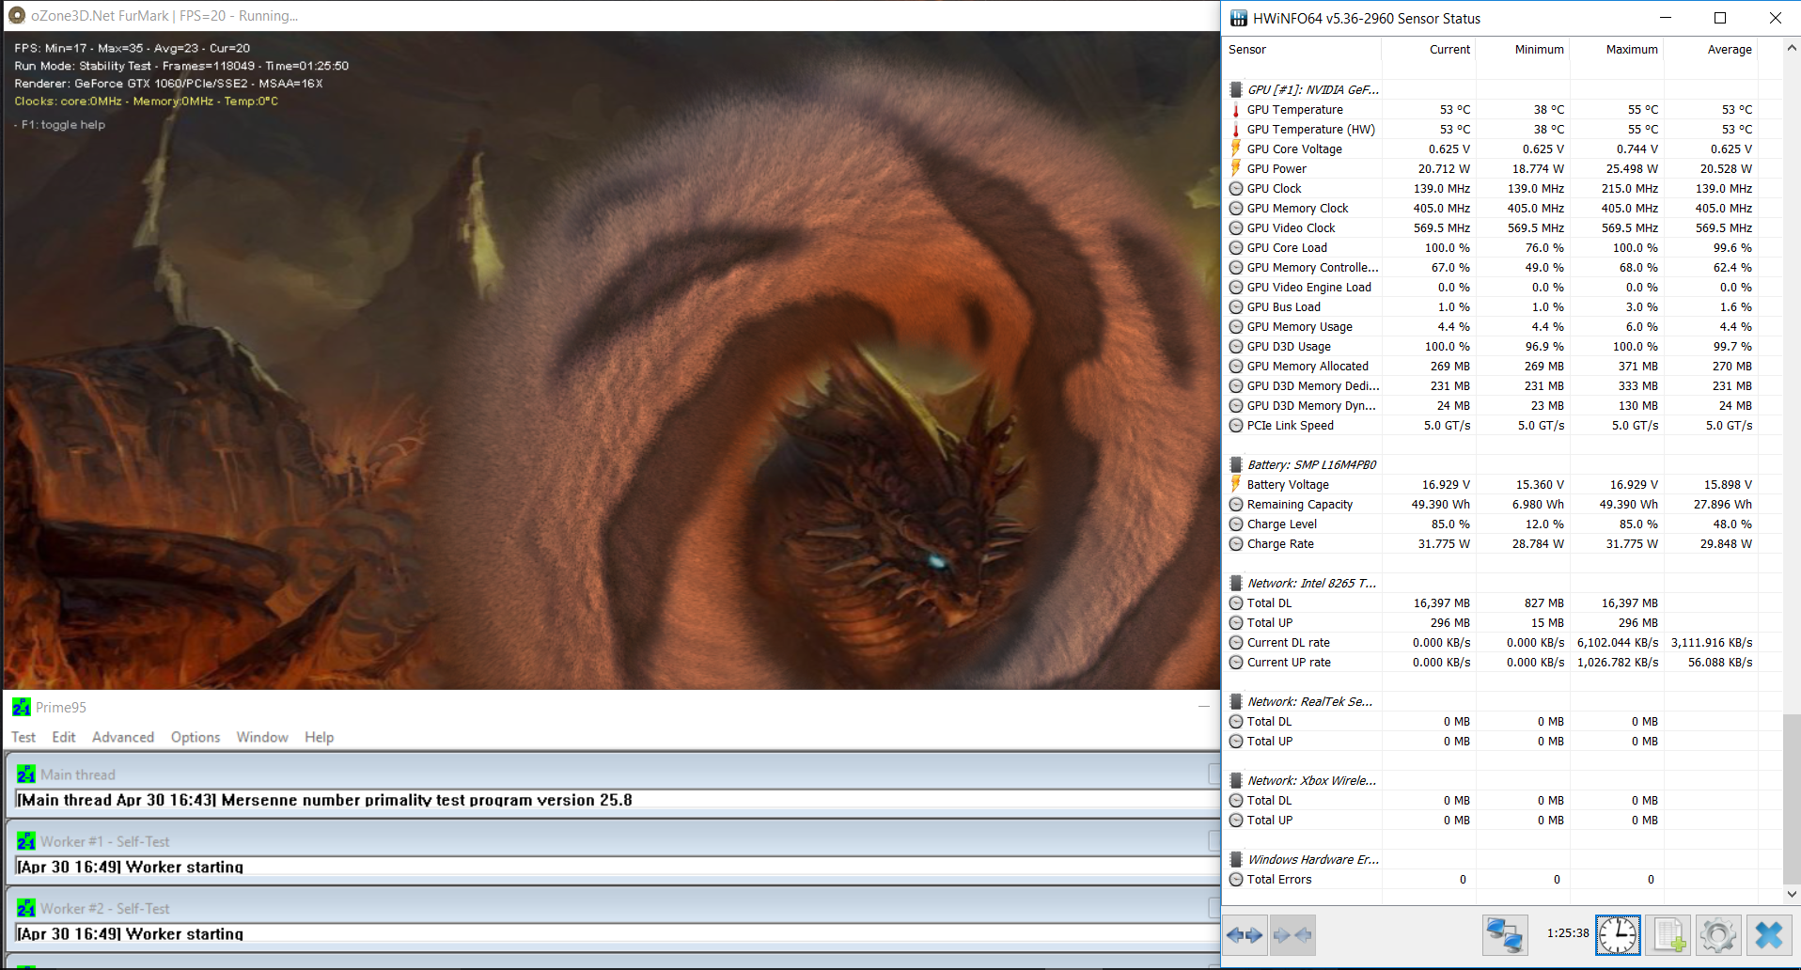Click the FurMark icon in its title bar
Viewport: 1801px width, 970px height.
coord(16,15)
